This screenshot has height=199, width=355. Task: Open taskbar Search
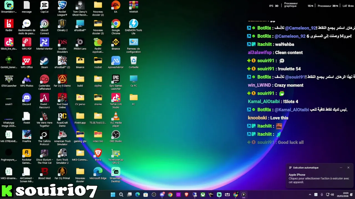(121, 195)
